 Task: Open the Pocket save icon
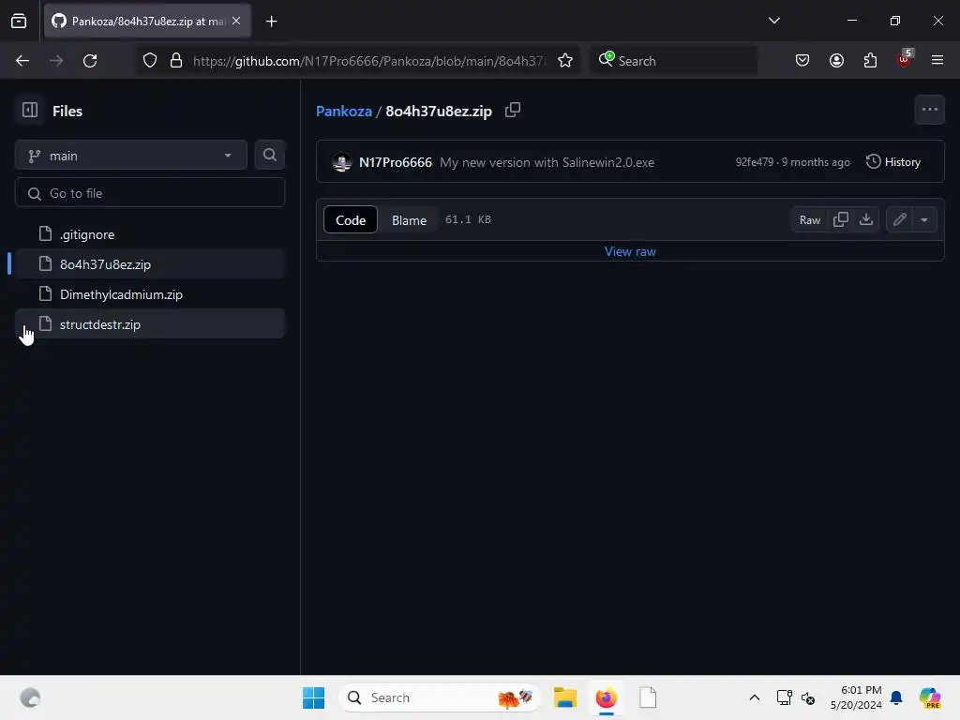[802, 61]
